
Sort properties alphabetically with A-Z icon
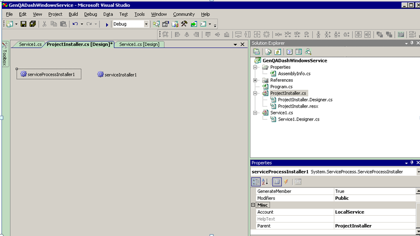tap(265, 182)
